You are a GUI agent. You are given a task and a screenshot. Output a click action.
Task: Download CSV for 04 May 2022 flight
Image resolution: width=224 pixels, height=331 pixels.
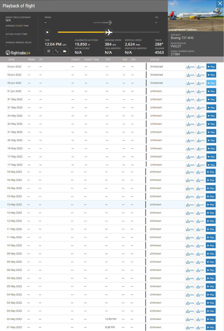pos(200,295)
